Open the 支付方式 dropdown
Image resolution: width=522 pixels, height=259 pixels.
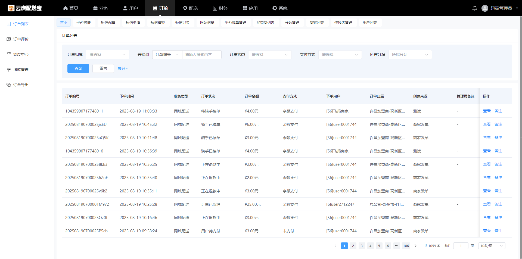tap(340, 55)
